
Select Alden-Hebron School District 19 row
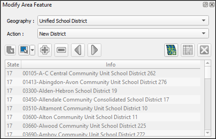click(x=70, y=91)
